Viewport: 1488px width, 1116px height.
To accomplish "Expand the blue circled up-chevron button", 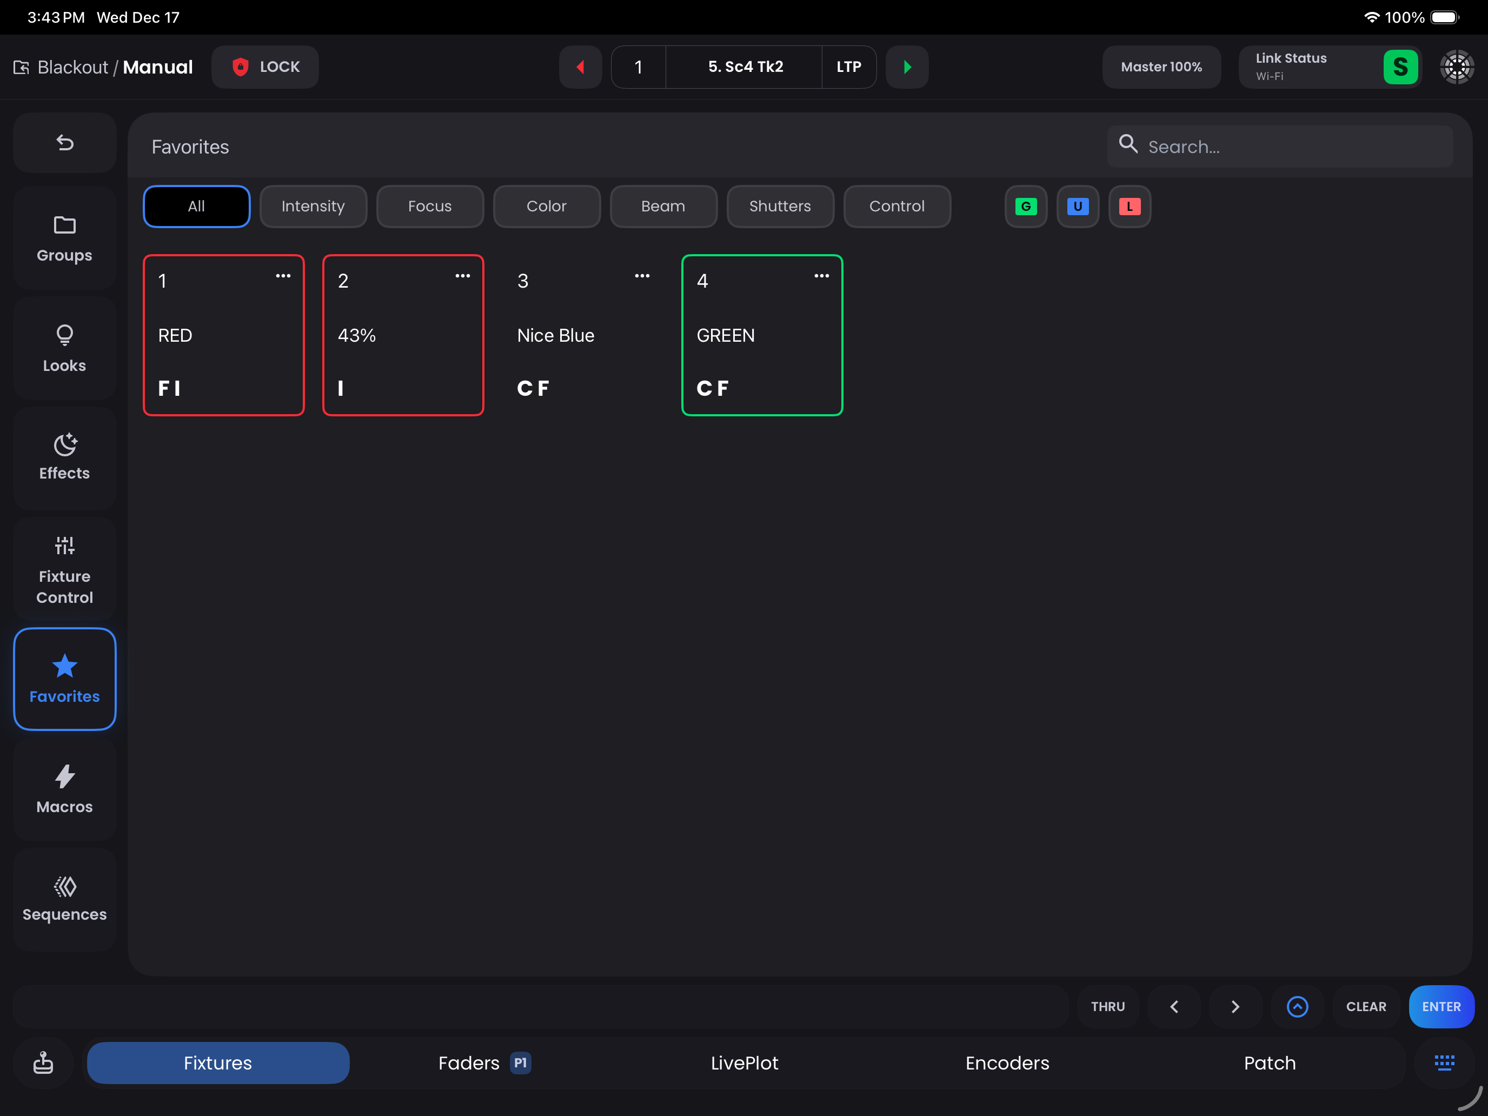I will (x=1297, y=1006).
